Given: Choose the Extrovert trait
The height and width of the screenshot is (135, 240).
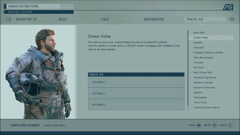Looking at the screenshot, I should tap(199, 48).
